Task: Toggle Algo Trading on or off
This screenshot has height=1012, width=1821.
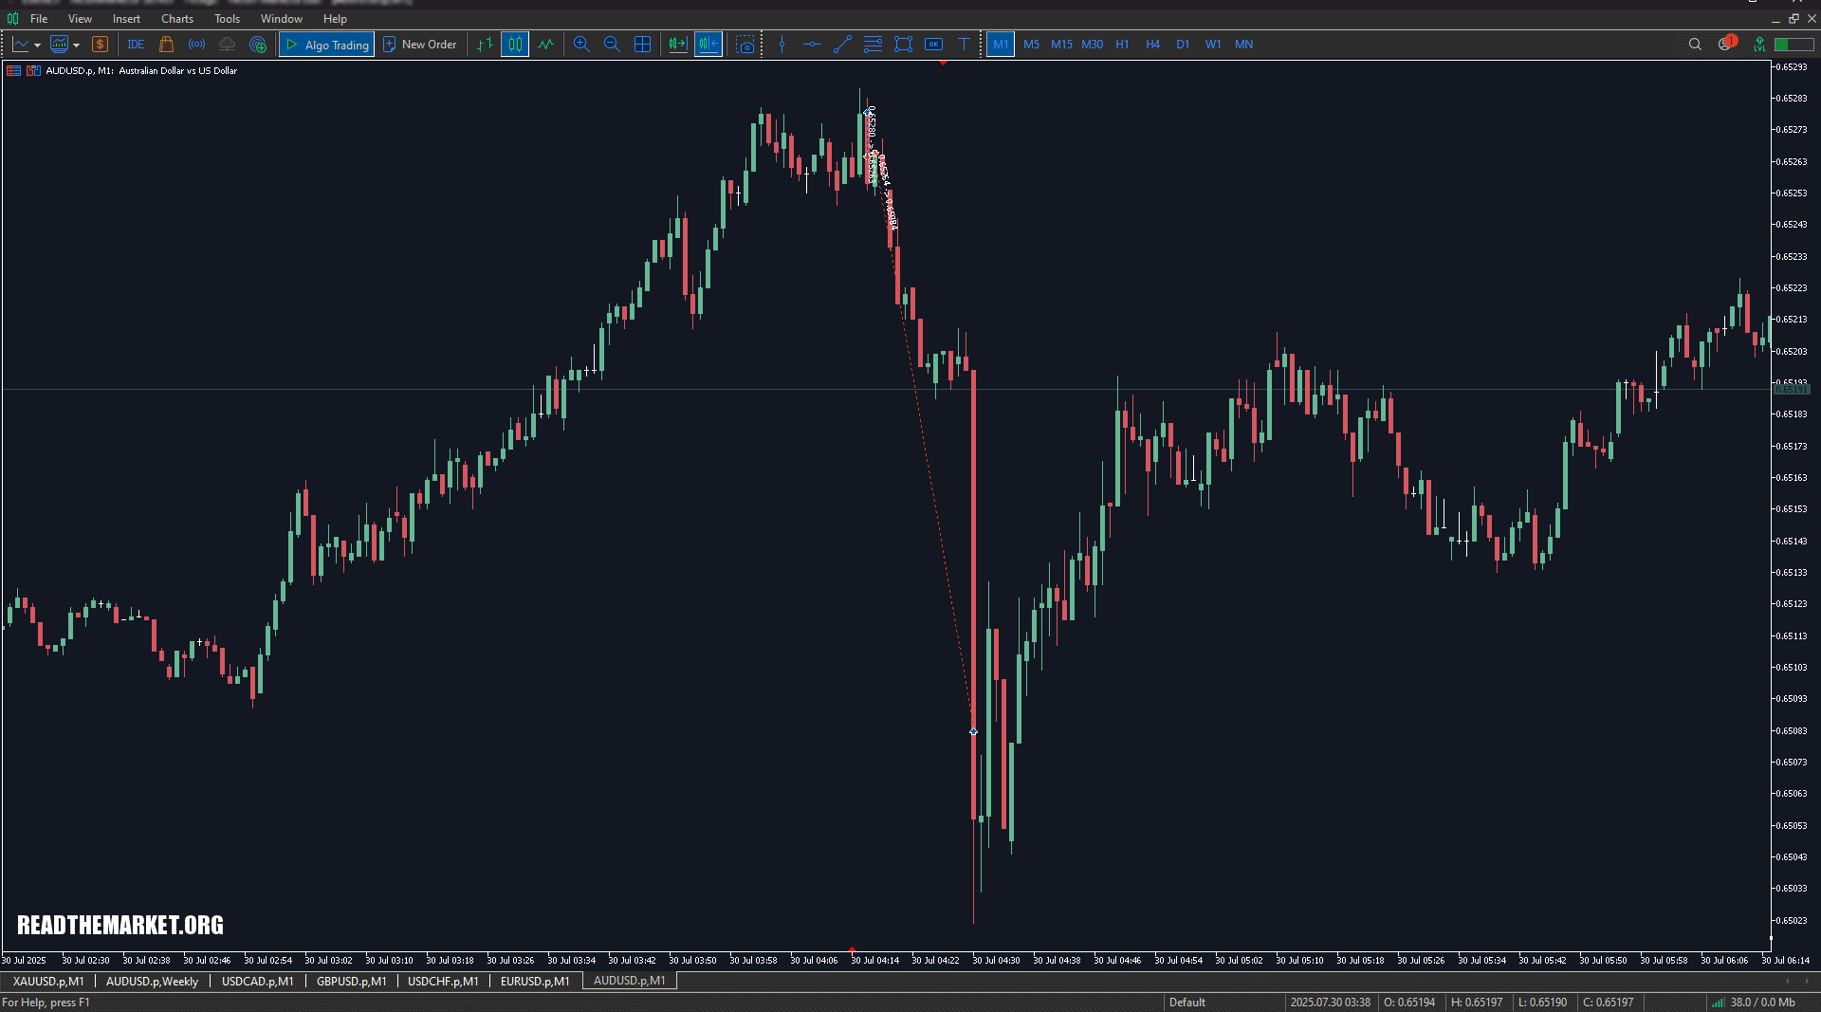Action: (x=327, y=45)
